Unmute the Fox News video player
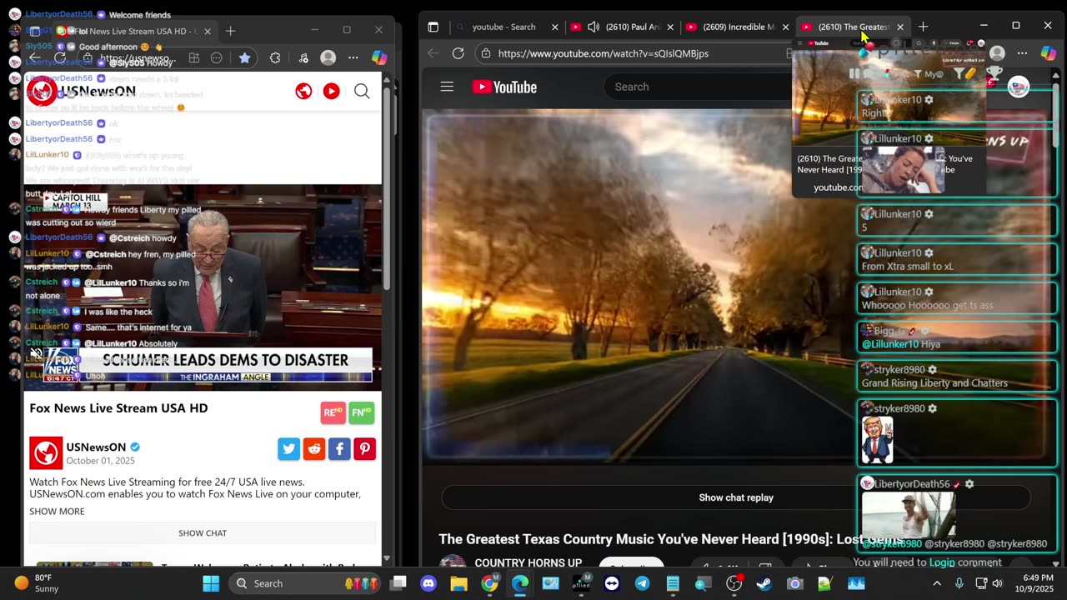Screen dimensions: 1067x600 (36, 354)
